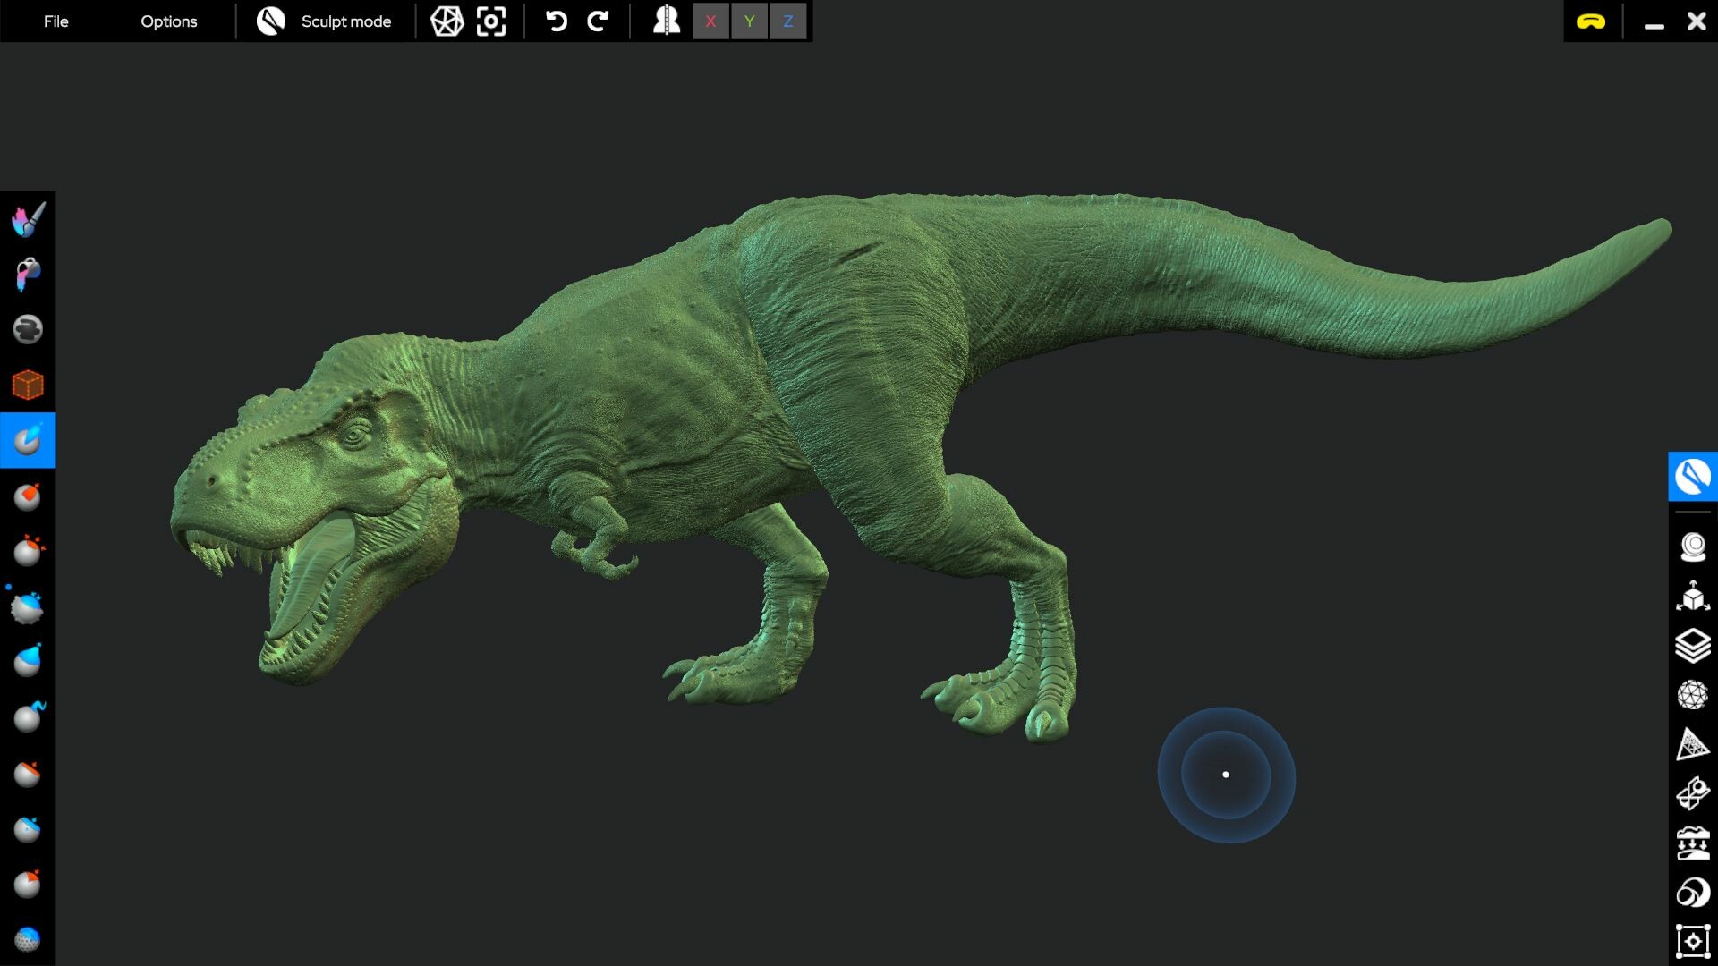Open the File menu
This screenshot has height=966, width=1718.
[x=55, y=21]
